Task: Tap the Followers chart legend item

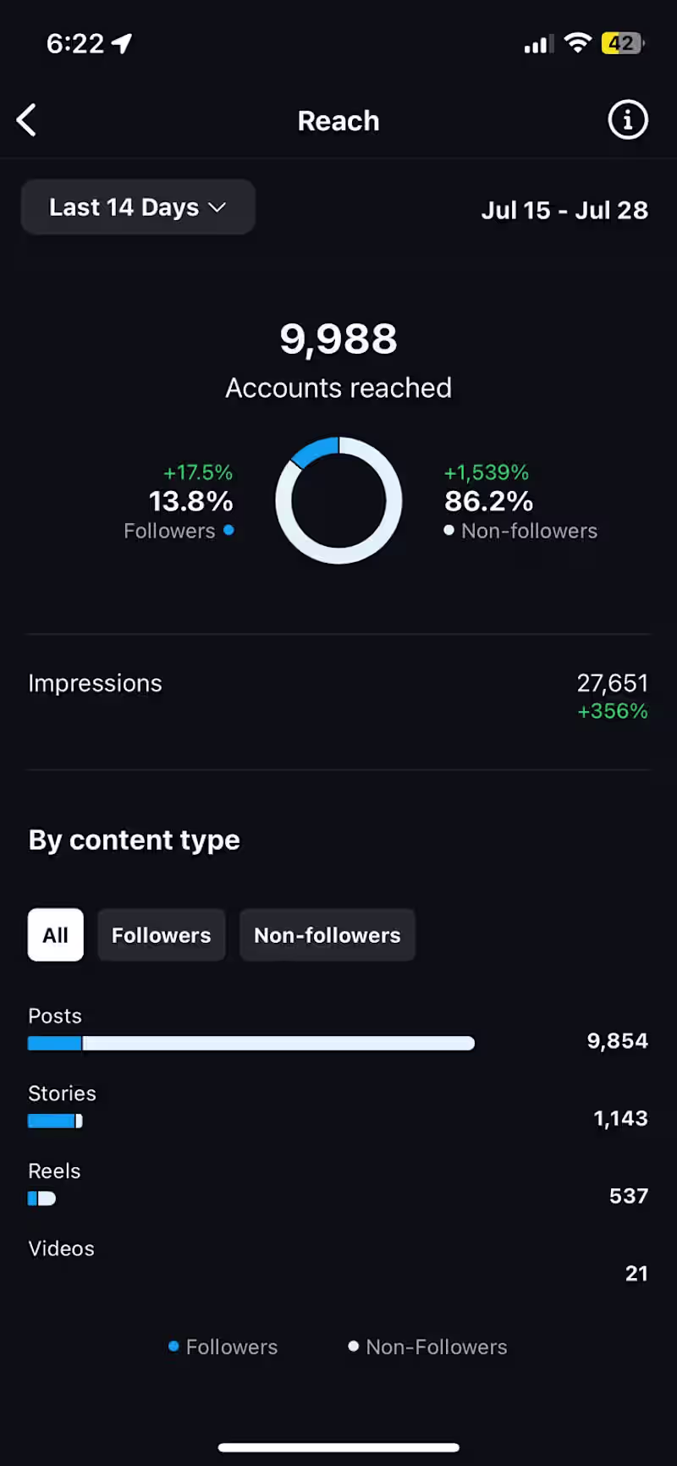Action: coord(223,1347)
